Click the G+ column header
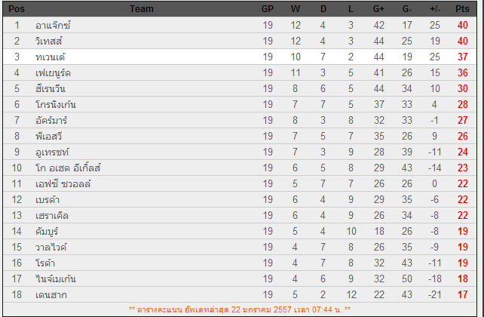 378,9
